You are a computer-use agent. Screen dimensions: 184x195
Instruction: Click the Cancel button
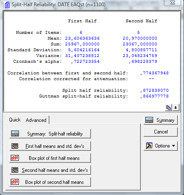point(161,132)
